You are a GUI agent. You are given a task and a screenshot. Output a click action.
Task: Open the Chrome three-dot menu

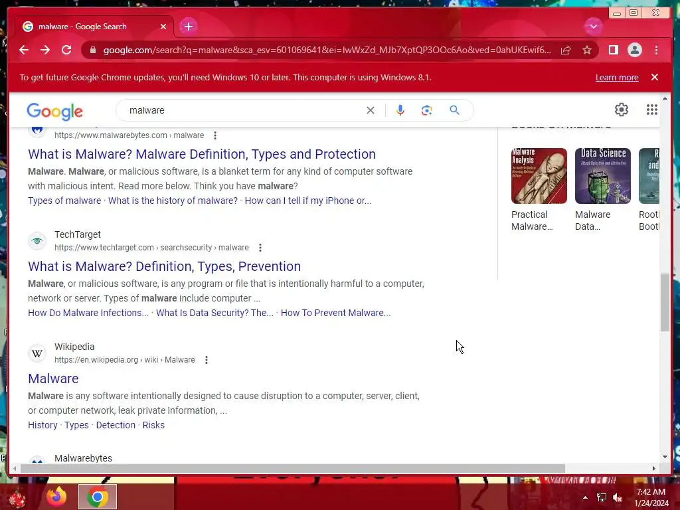pyautogui.click(x=656, y=50)
